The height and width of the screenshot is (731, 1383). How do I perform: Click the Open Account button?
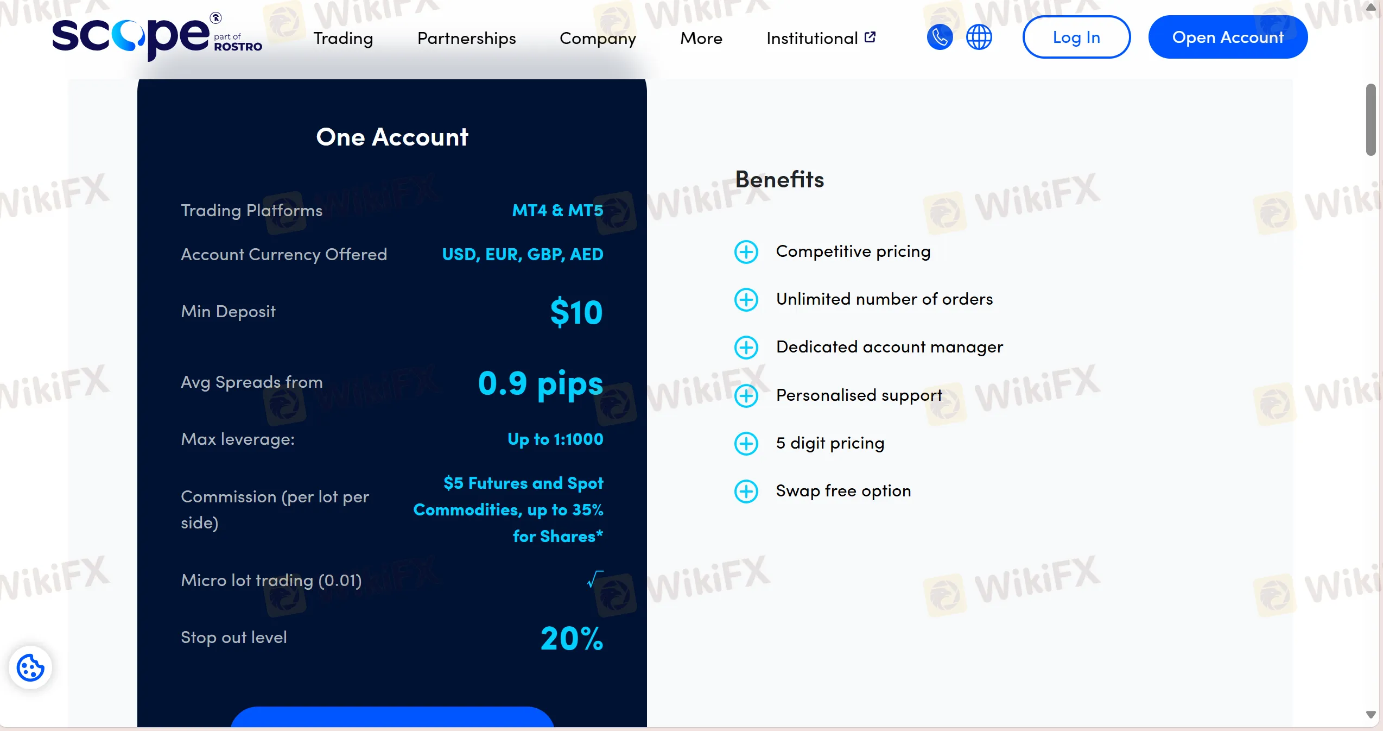(x=1228, y=37)
